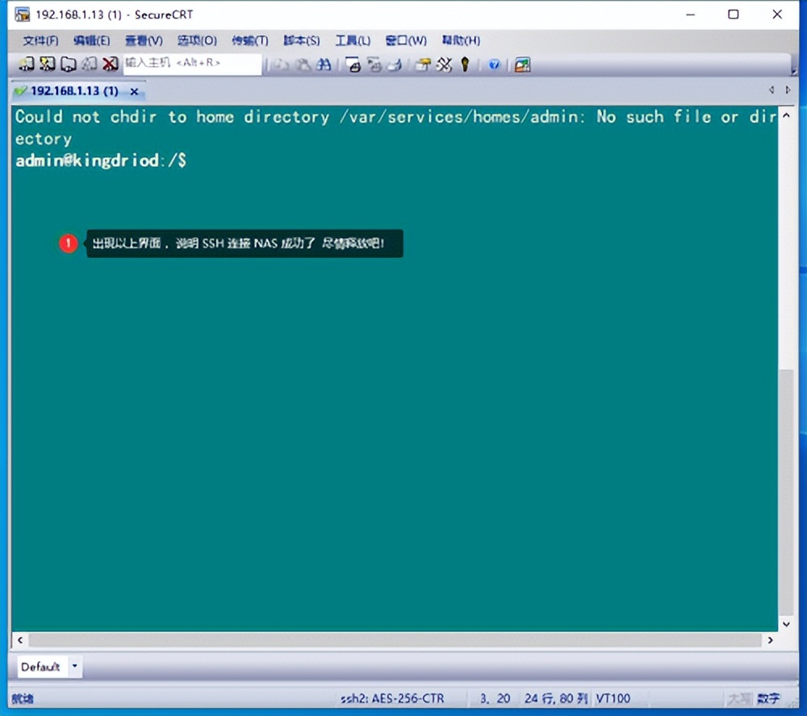The height and width of the screenshot is (716, 807).
Task: Click the vertical scrollbar down arrow
Action: click(786, 624)
